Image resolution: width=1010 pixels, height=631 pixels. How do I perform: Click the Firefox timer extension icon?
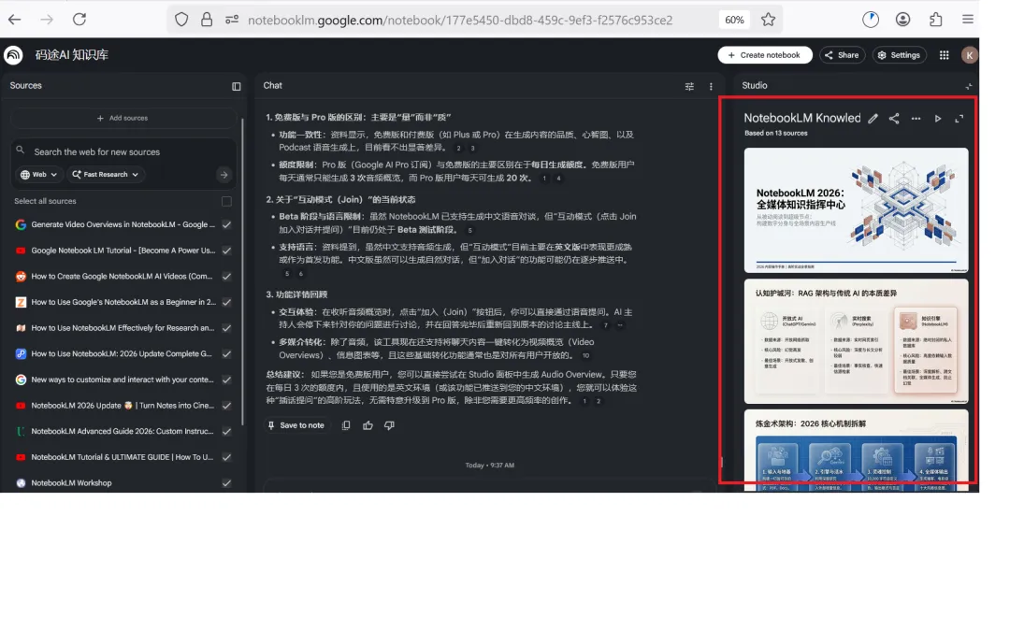pyautogui.click(x=871, y=20)
